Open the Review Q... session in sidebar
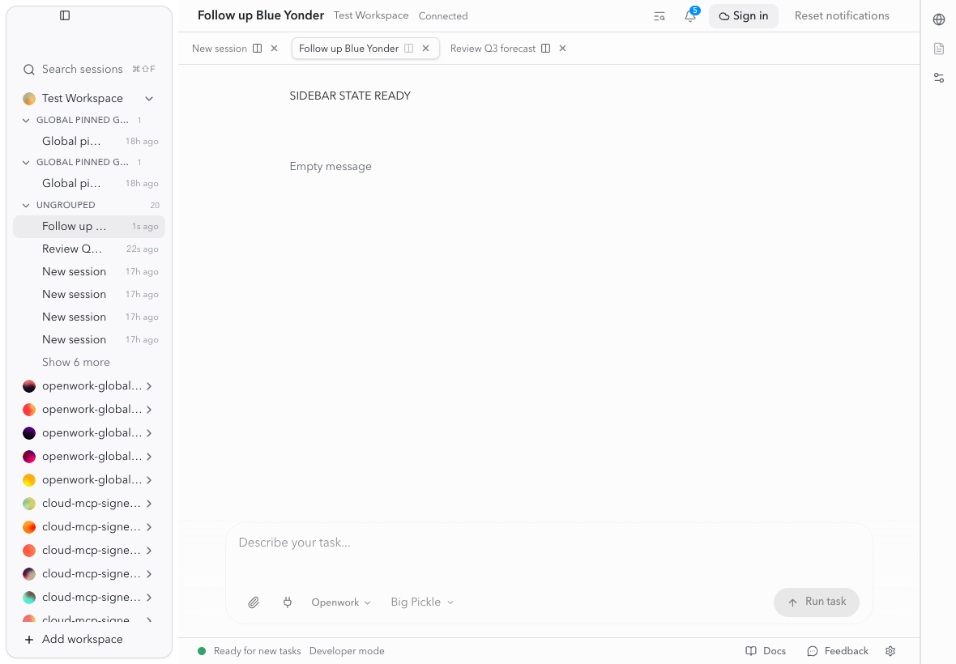This screenshot has width=956, height=664. (x=89, y=249)
